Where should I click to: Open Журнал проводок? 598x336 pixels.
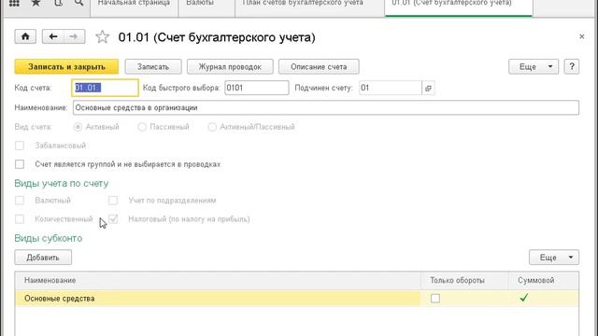point(230,66)
